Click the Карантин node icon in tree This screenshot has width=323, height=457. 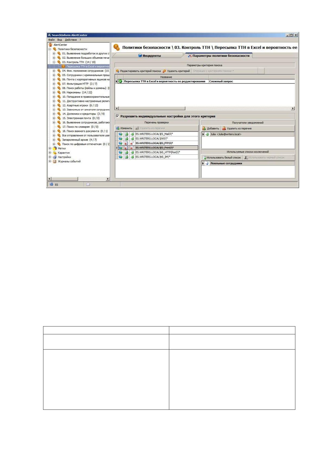click(x=55, y=153)
